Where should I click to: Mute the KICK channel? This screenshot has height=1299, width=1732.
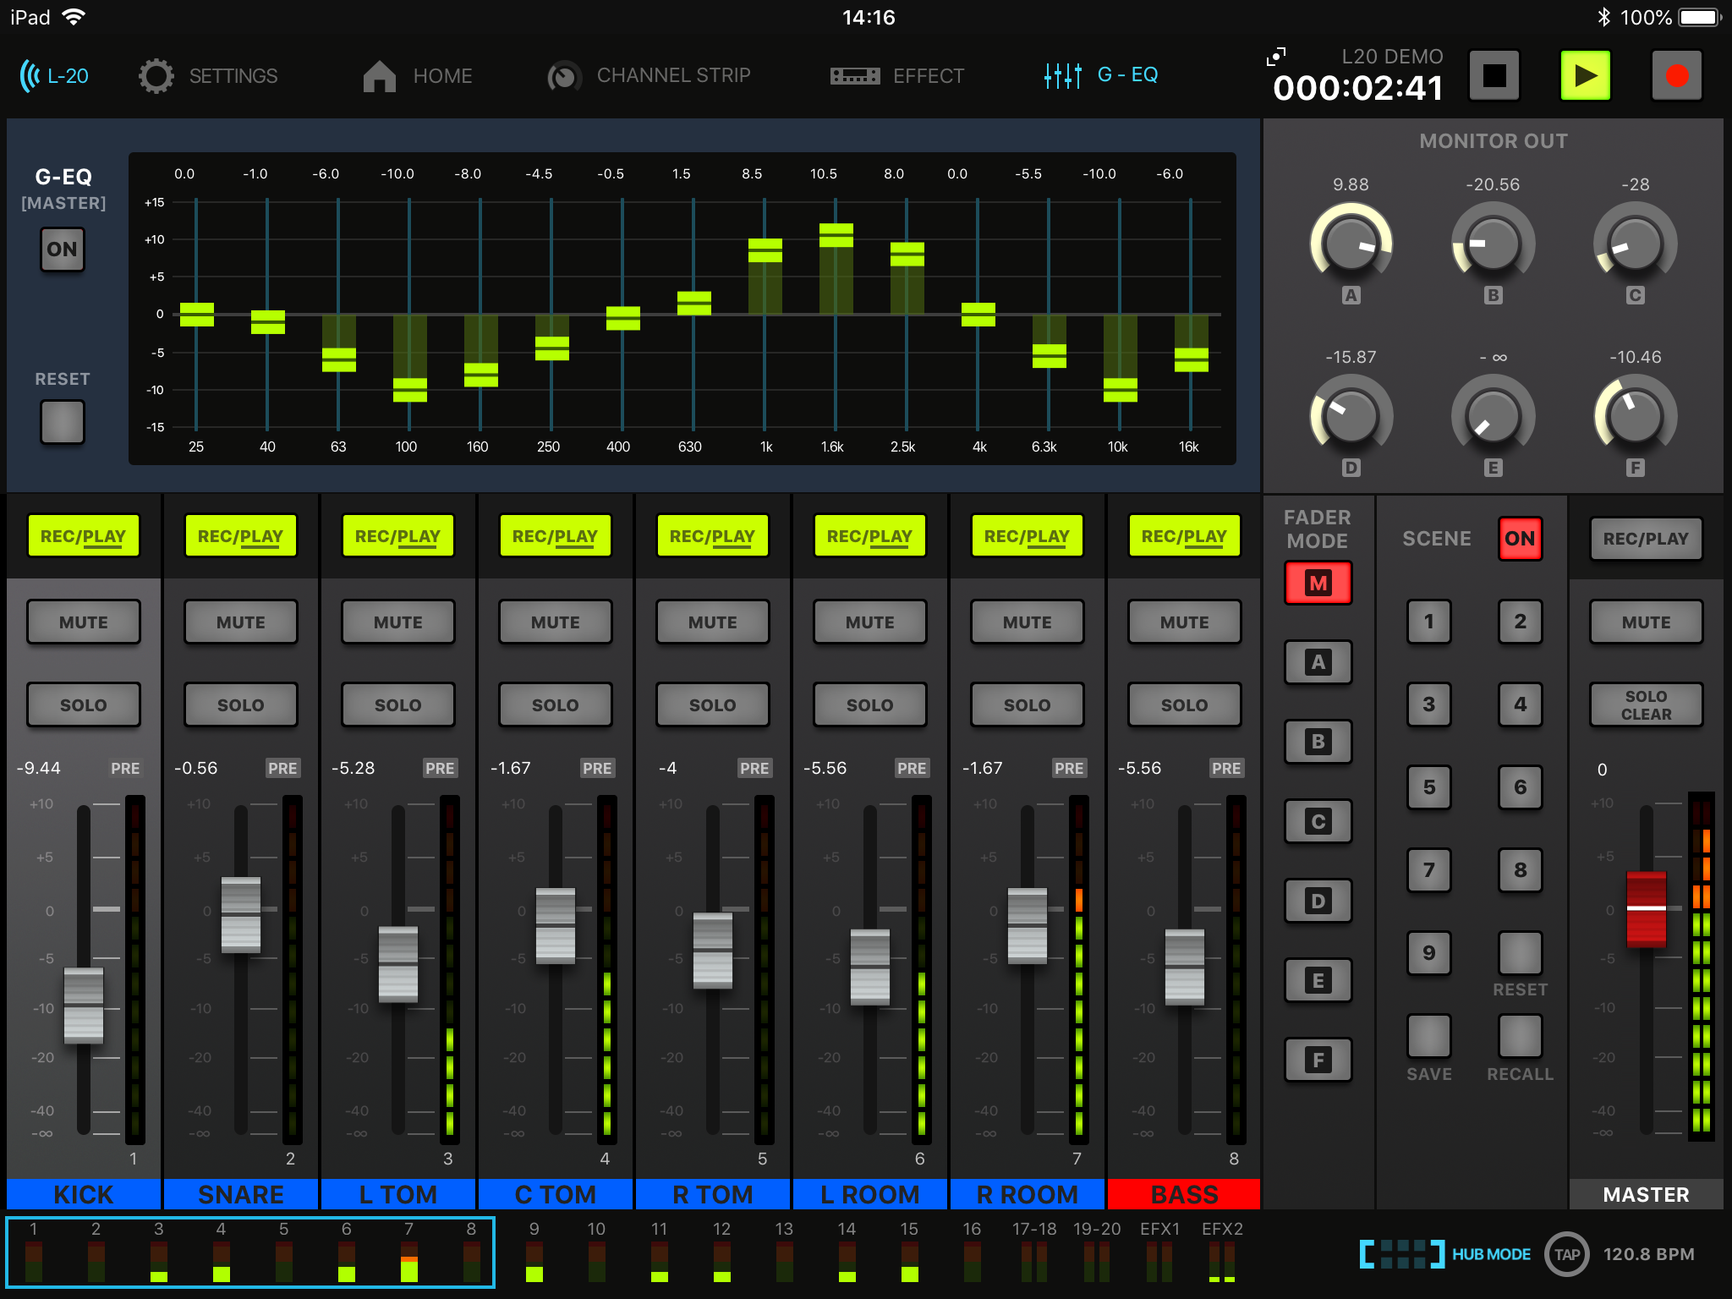click(x=84, y=622)
